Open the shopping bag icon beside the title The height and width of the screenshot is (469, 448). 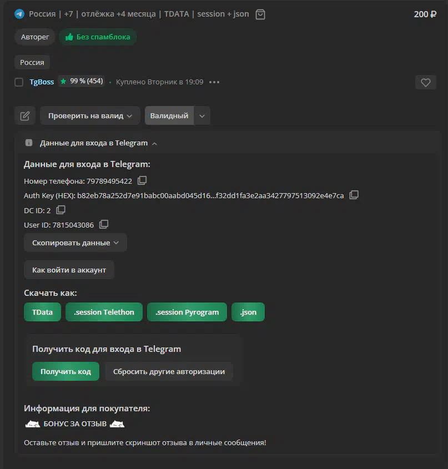[x=260, y=14]
